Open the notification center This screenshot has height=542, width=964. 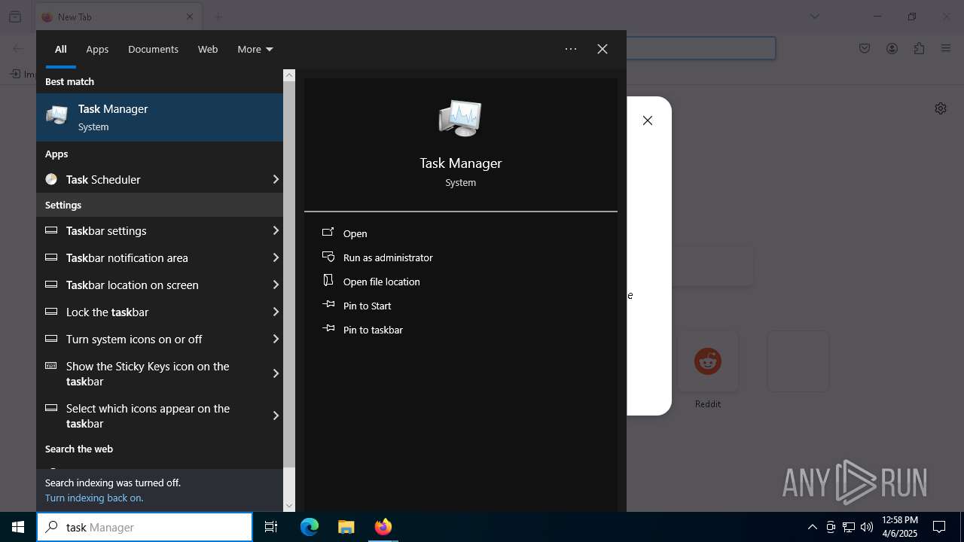pos(939,527)
